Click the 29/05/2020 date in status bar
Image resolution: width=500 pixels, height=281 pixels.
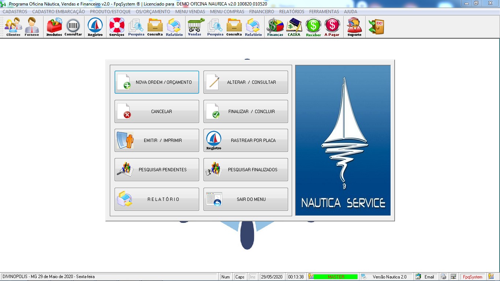(271, 277)
